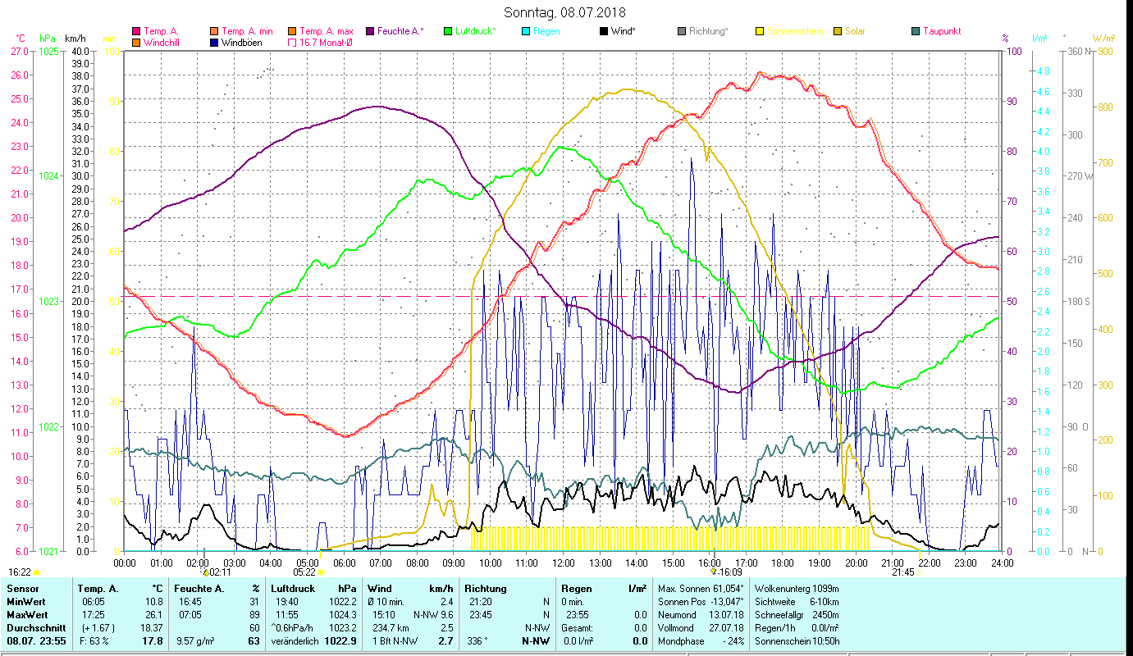1133x656 pixels.
Task: Click the black Wind* legend swatch
Action: [604, 32]
